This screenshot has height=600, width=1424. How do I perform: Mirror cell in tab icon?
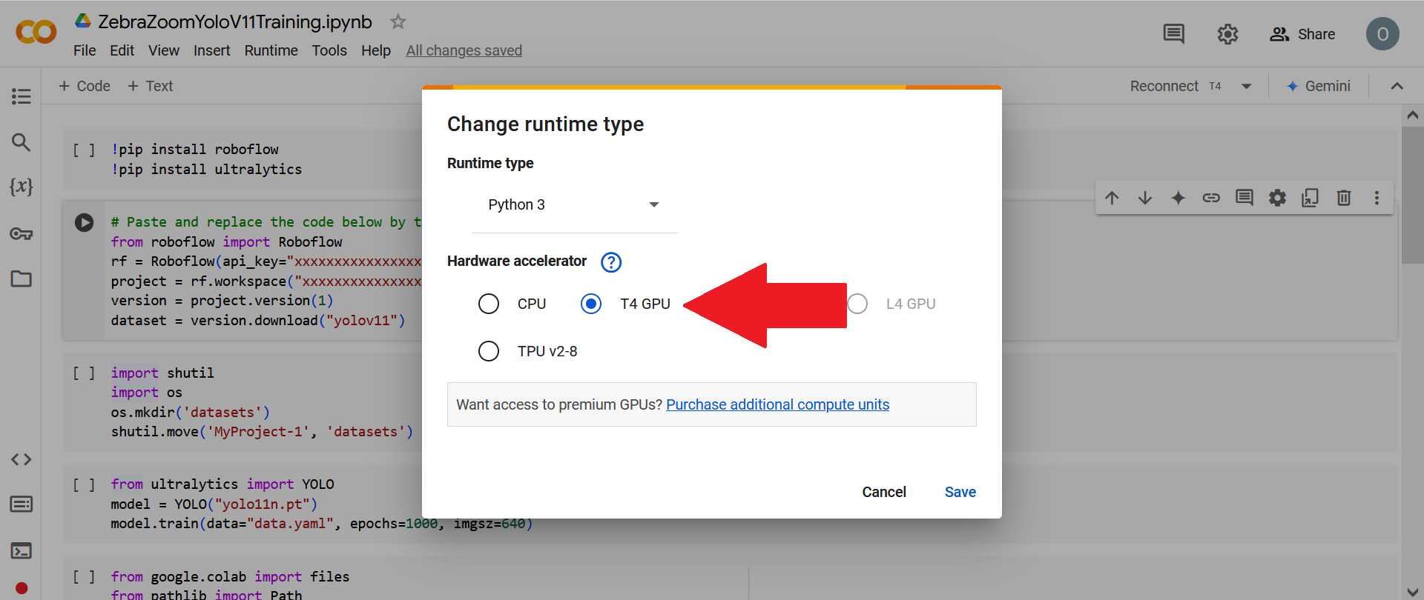[1311, 198]
